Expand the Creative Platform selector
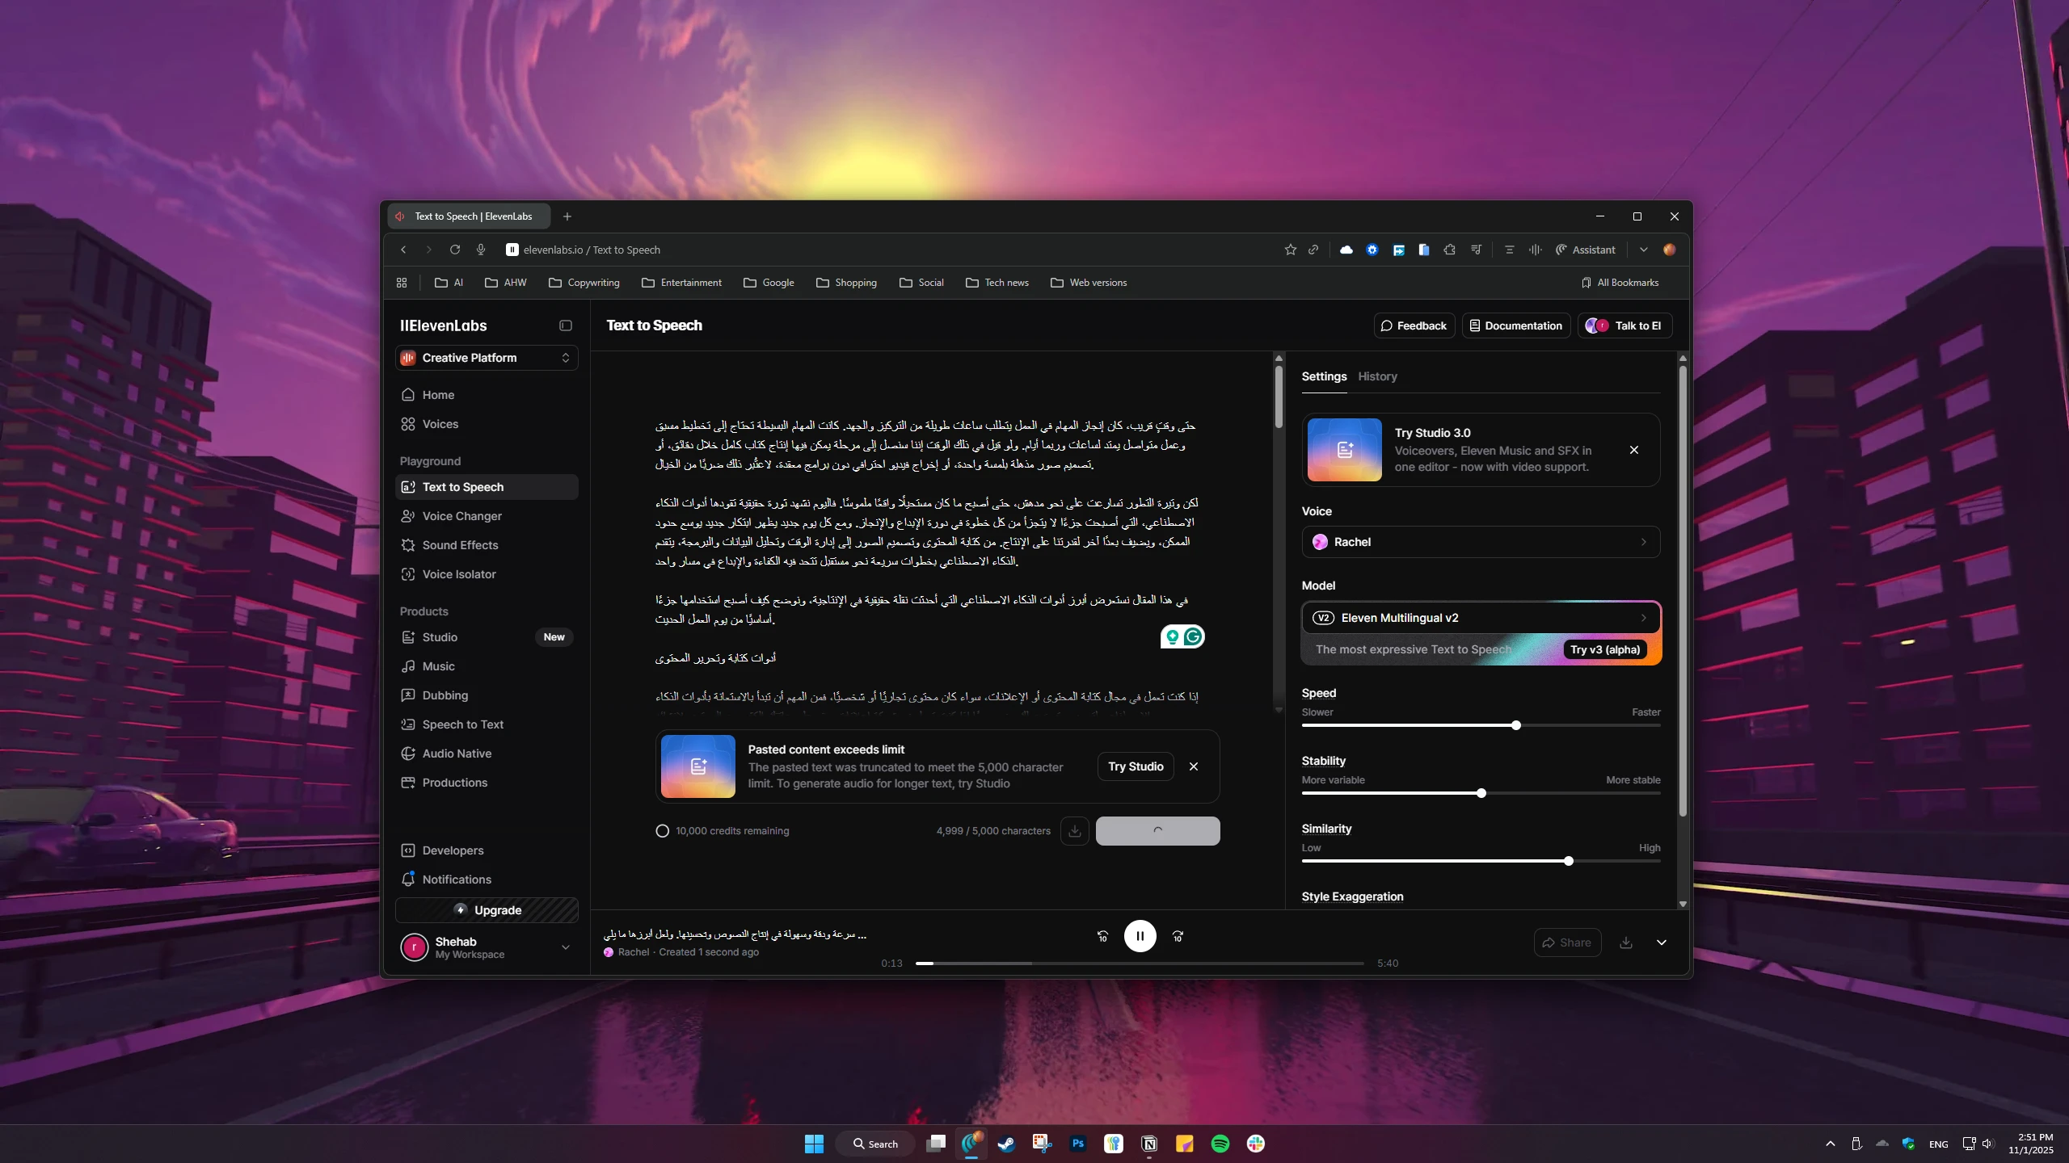Image resolution: width=2069 pixels, height=1163 pixels. point(487,358)
